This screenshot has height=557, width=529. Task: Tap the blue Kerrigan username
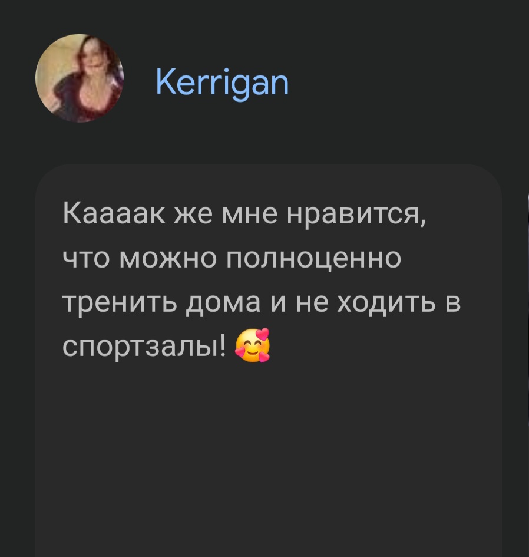tap(222, 83)
